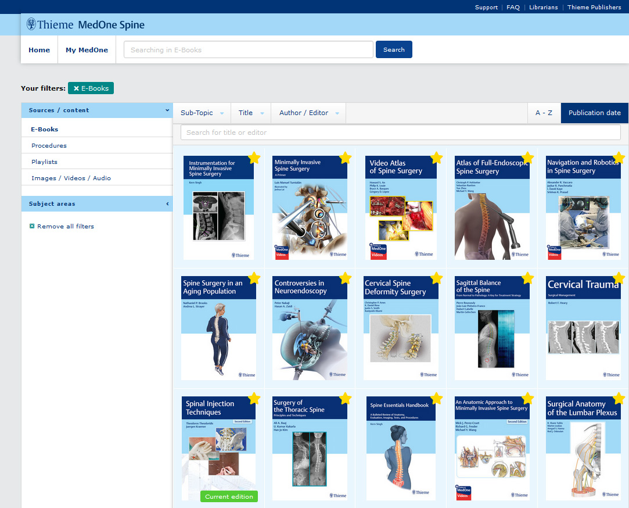Favorite Controversies in Neuroendoscopy book

tap(346, 278)
